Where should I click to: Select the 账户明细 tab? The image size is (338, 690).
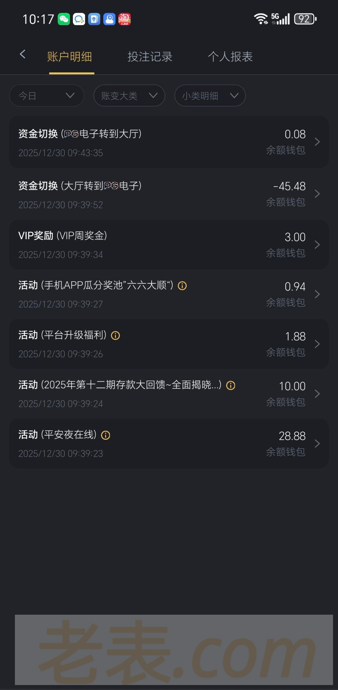click(x=70, y=57)
